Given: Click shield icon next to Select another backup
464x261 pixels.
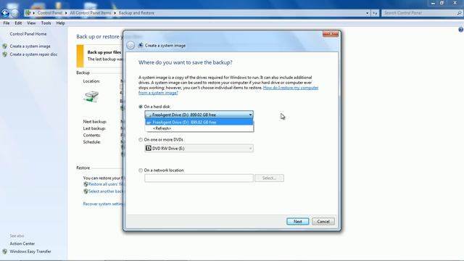Looking at the screenshot, I should pyautogui.click(x=86, y=191).
